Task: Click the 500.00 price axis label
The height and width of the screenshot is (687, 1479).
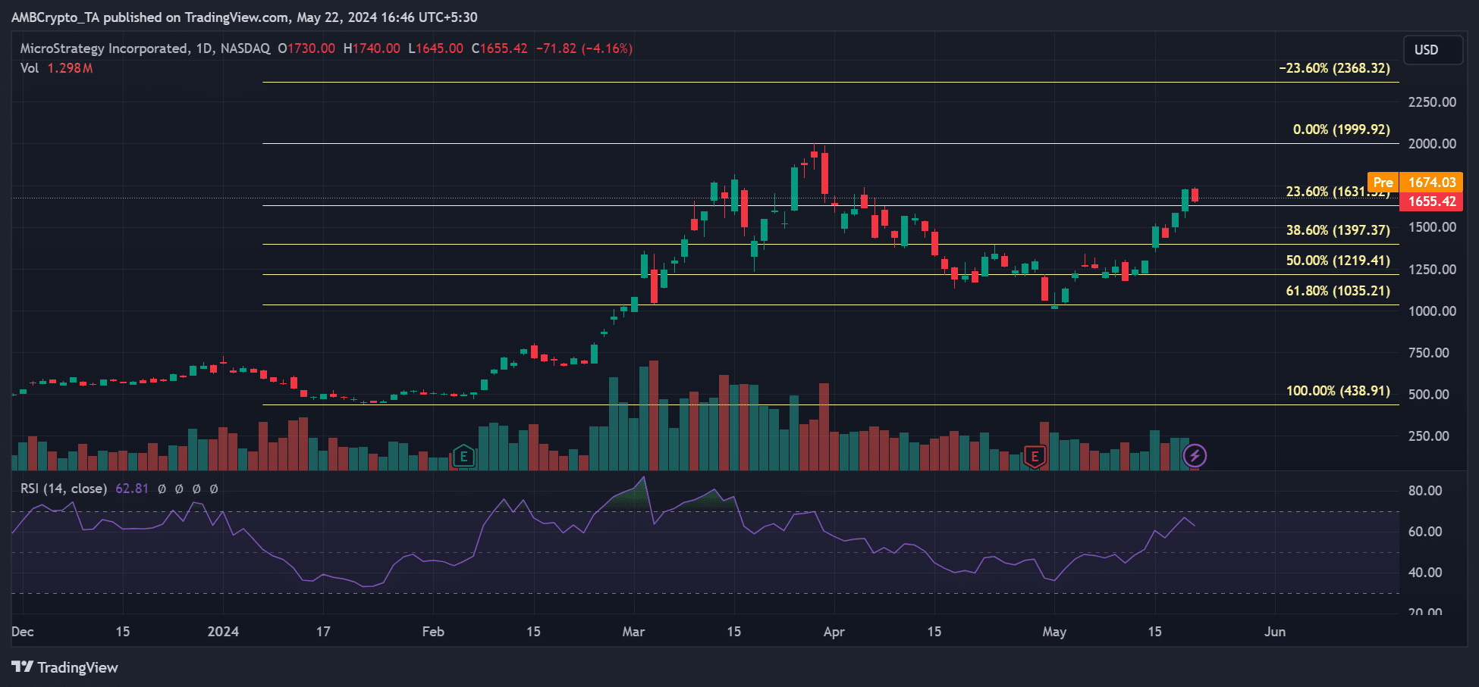Action: point(1428,395)
